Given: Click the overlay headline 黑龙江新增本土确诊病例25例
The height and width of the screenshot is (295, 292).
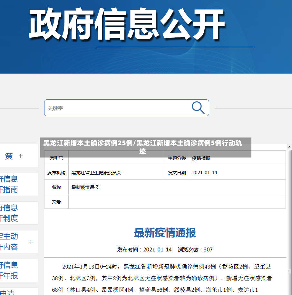Looking at the screenshot, I should tap(88, 143).
